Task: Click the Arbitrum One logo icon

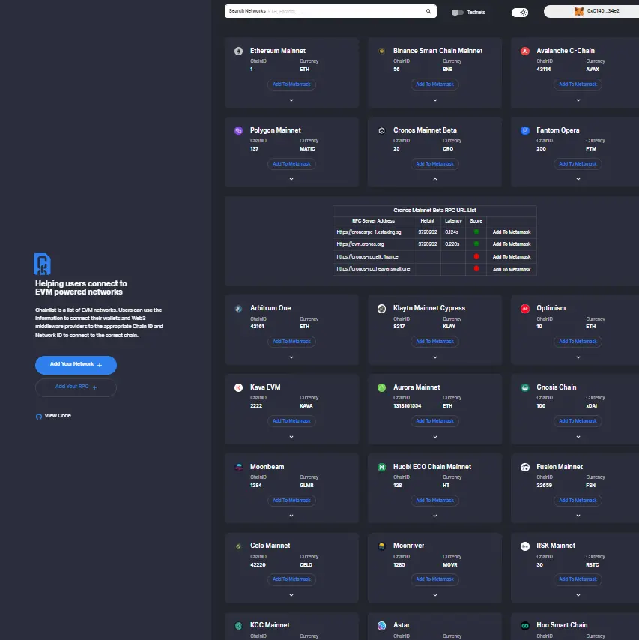Action: tap(239, 309)
